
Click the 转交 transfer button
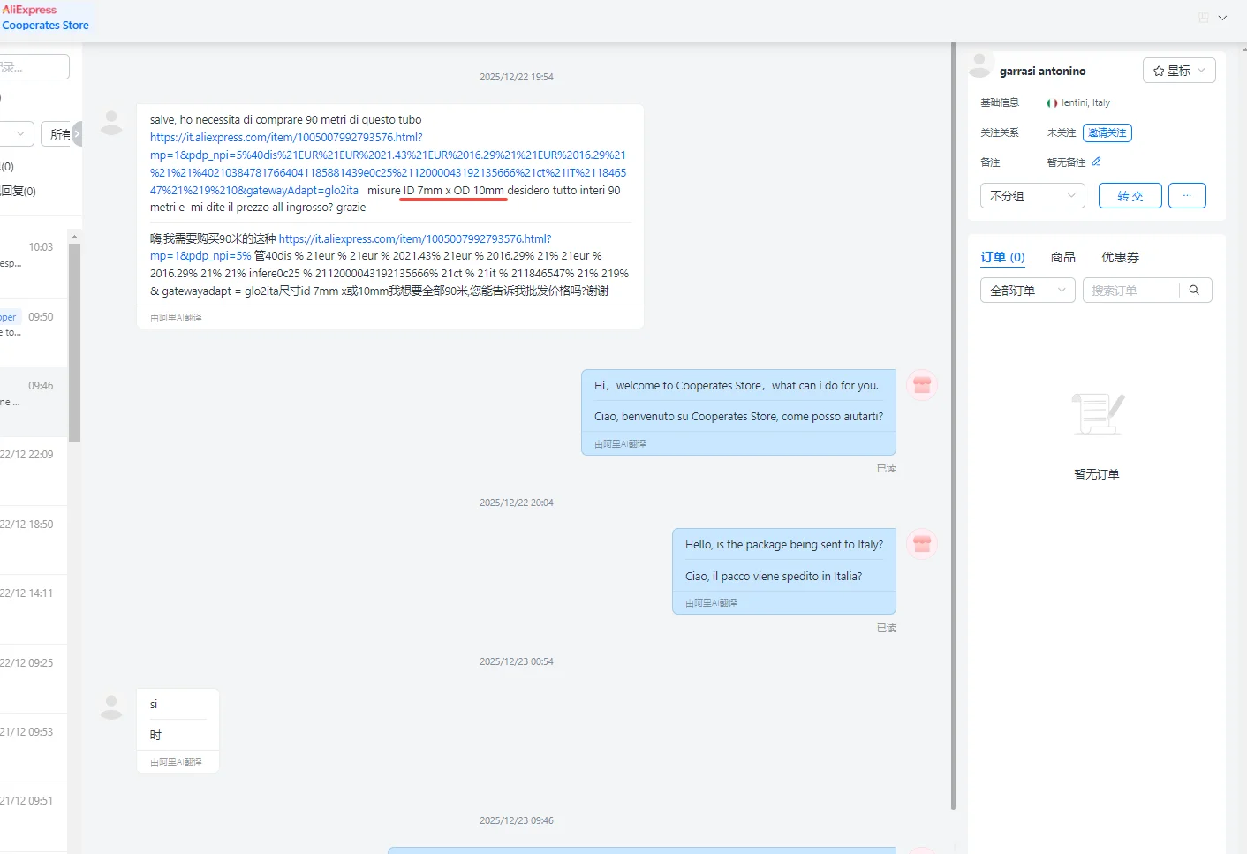point(1130,195)
